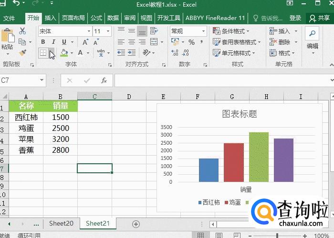Open 套用表格格式 table format menu

(237, 42)
